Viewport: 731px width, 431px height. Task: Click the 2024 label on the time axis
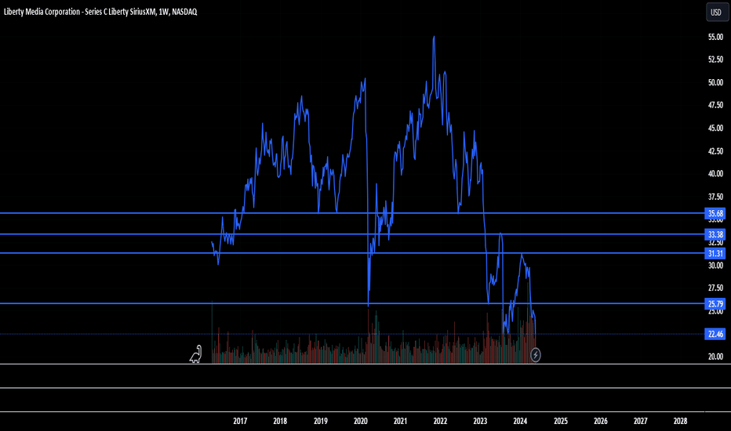(x=520, y=421)
